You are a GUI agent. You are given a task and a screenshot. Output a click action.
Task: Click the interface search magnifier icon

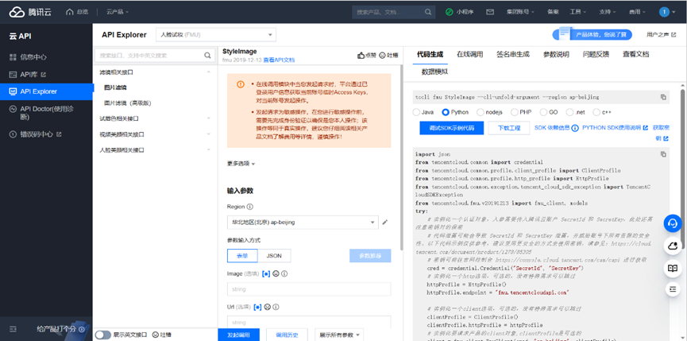(207, 56)
